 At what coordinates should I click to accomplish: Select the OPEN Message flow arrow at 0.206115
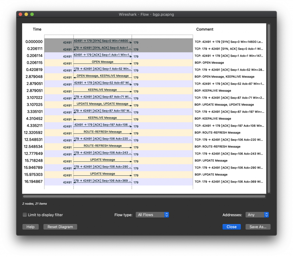(x=103, y=63)
